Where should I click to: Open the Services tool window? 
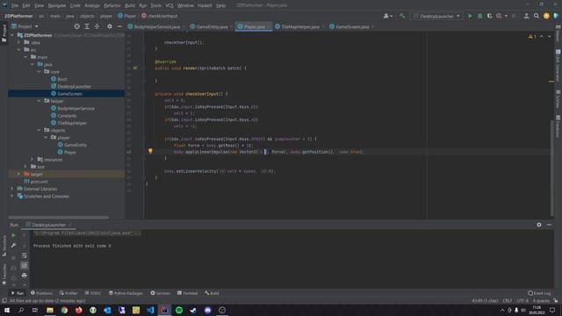[160, 293]
